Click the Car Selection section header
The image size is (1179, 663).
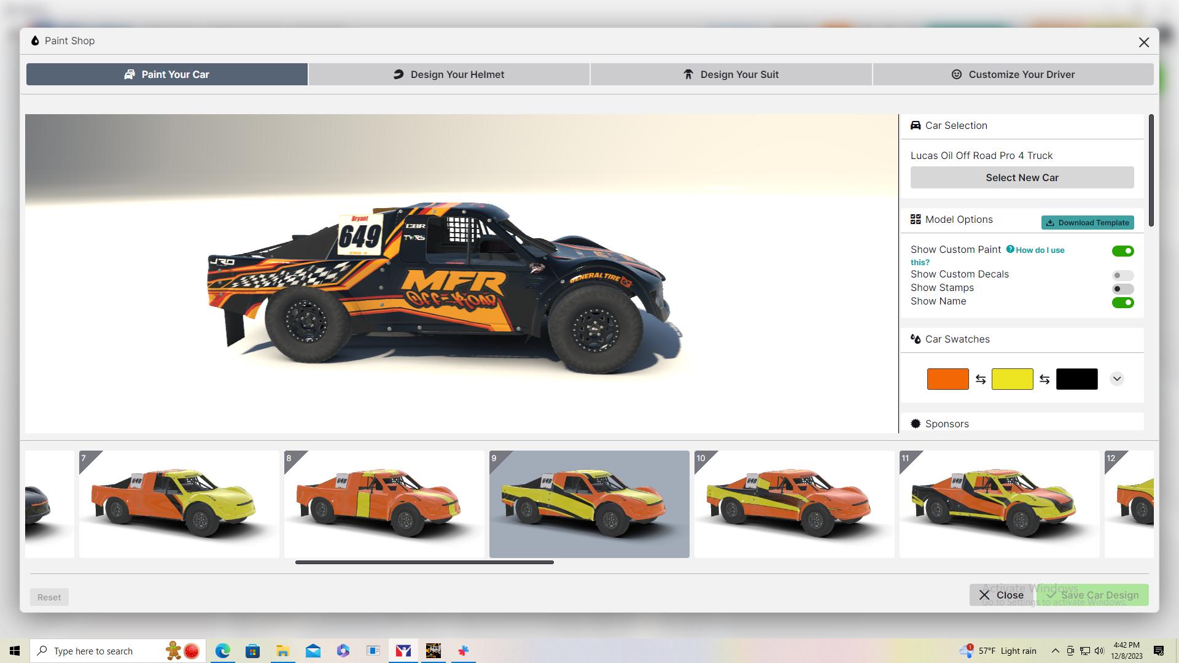tap(1022, 125)
